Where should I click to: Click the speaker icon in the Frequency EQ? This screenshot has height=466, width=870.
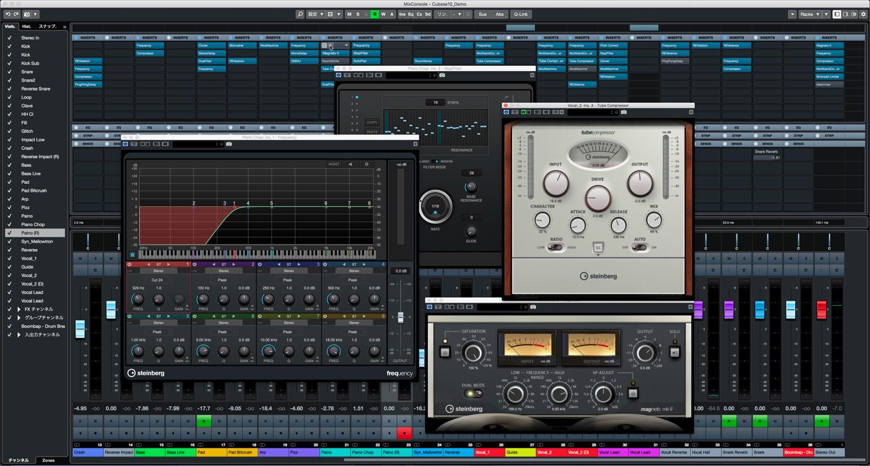(350, 164)
